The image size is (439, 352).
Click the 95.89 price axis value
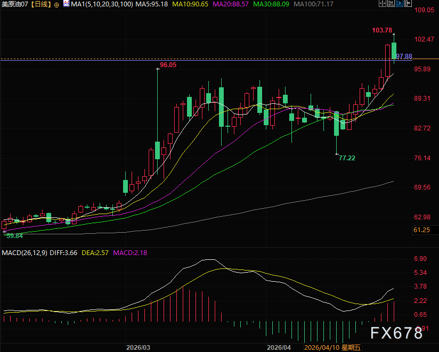[422, 69]
